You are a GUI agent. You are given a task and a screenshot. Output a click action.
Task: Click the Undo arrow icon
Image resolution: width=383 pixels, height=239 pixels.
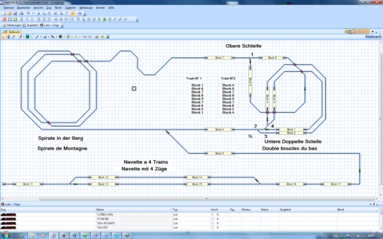coord(28,14)
